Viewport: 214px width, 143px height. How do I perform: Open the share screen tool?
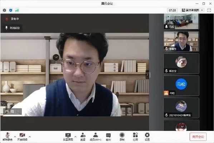[68, 137]
